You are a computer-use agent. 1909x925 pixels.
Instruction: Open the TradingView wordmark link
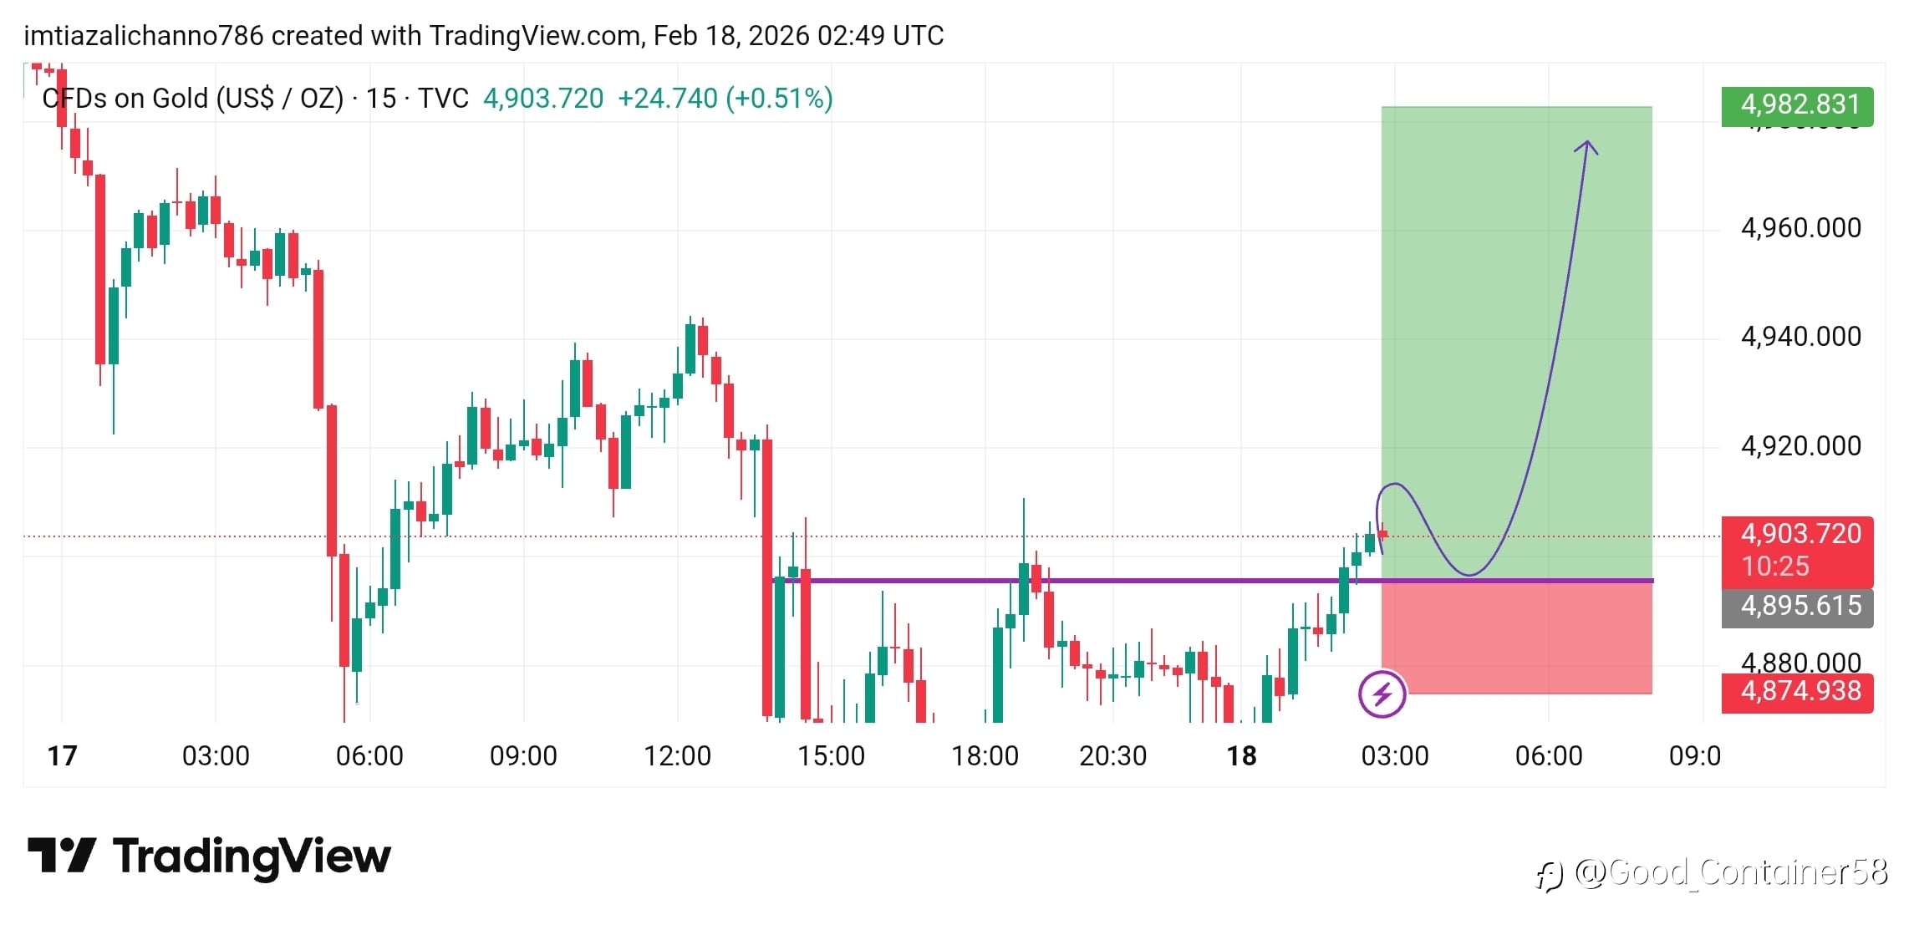tap(252, 856)
